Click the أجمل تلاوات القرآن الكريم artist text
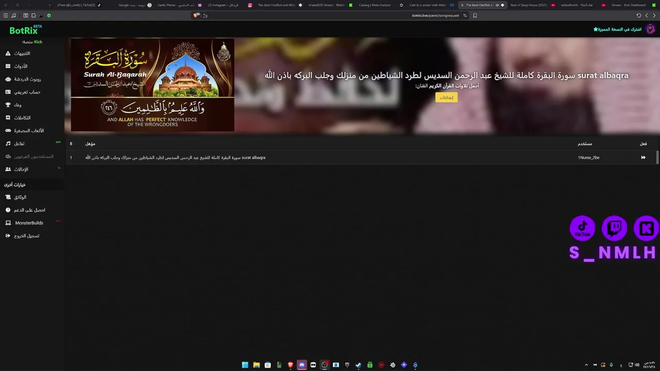The image size is (660, 371). [x=455, y=86]
